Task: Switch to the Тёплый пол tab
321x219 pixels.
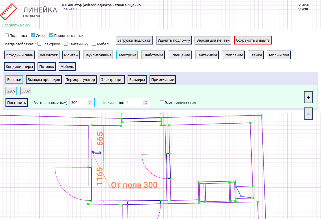Action: [279, 55]
